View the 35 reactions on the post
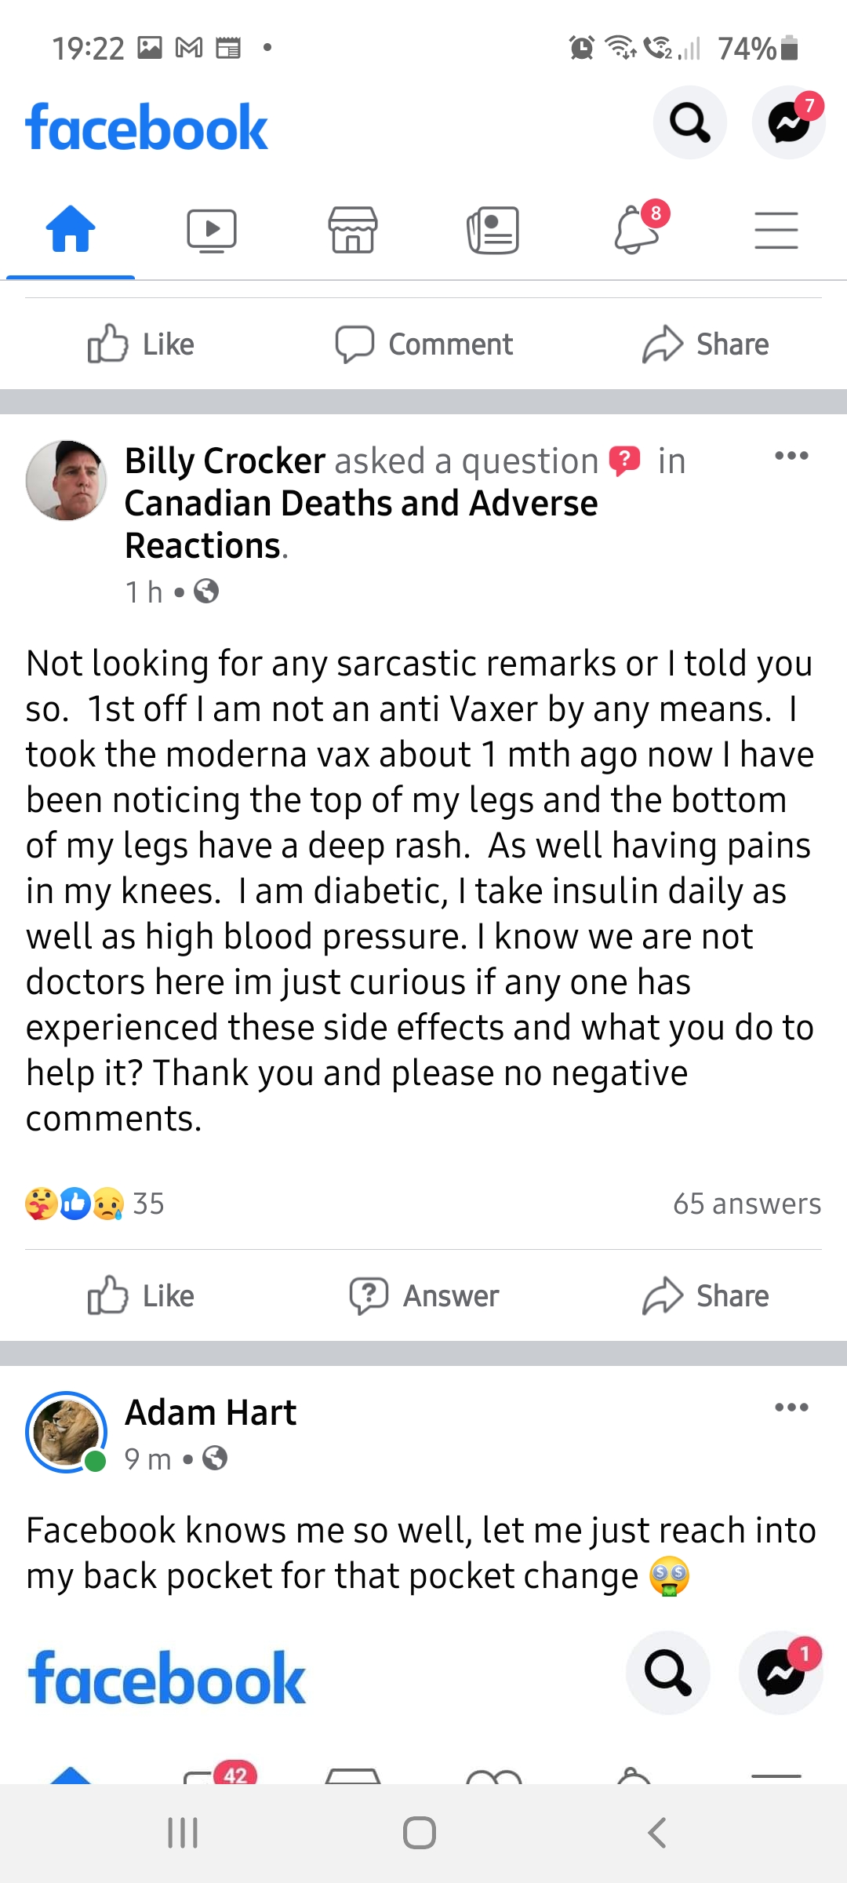 click(94, 1204)
